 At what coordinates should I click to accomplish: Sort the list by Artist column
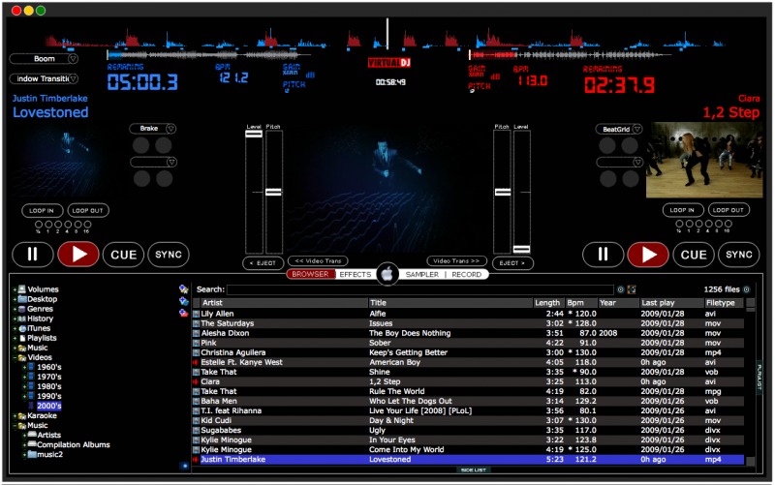click(284, 303)
